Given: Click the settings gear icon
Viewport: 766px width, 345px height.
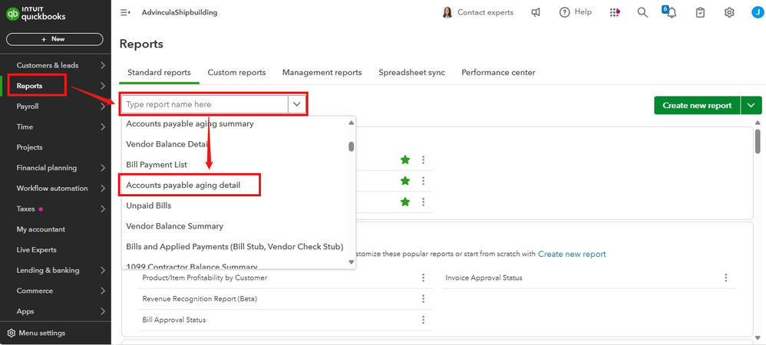Looking at the screenshot, I should pyautogui.click(x=729, y=12).
